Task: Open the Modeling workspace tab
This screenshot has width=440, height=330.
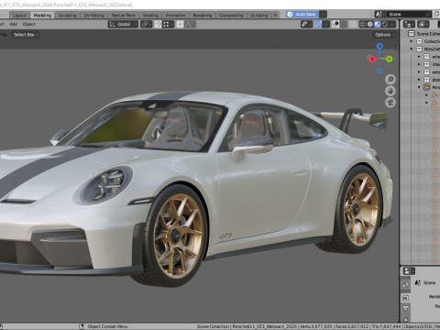Action: (x=42, y=15)
